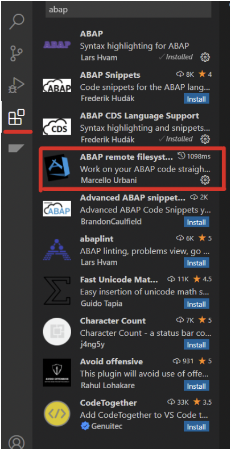
Task: Install the CodeTogether extension
Action: pos(197,427)
